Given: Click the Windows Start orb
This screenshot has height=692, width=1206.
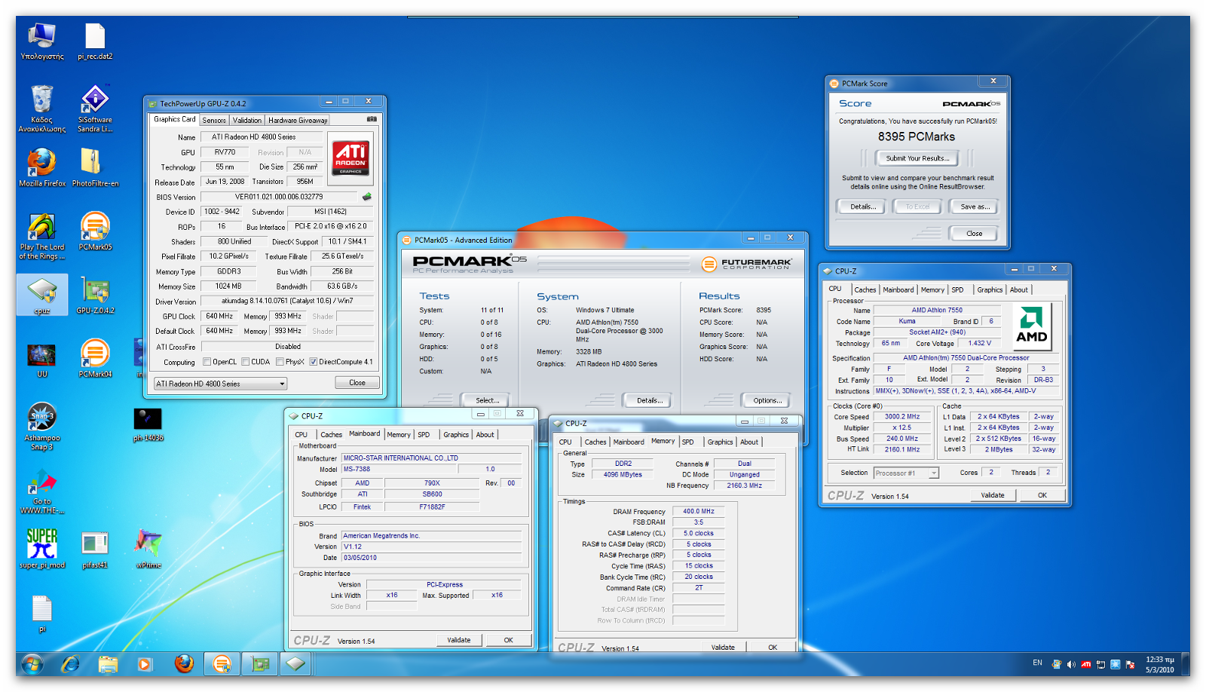Looking at the screenshot, I should [32, 664].
